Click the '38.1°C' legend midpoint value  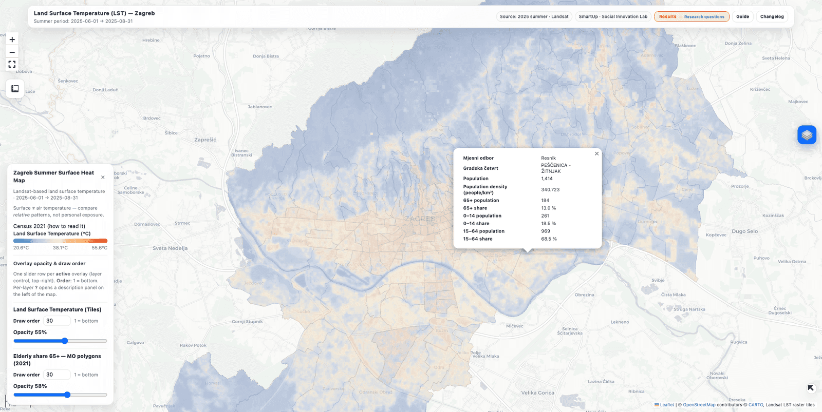pyautogui.click(x=60, y=248)
